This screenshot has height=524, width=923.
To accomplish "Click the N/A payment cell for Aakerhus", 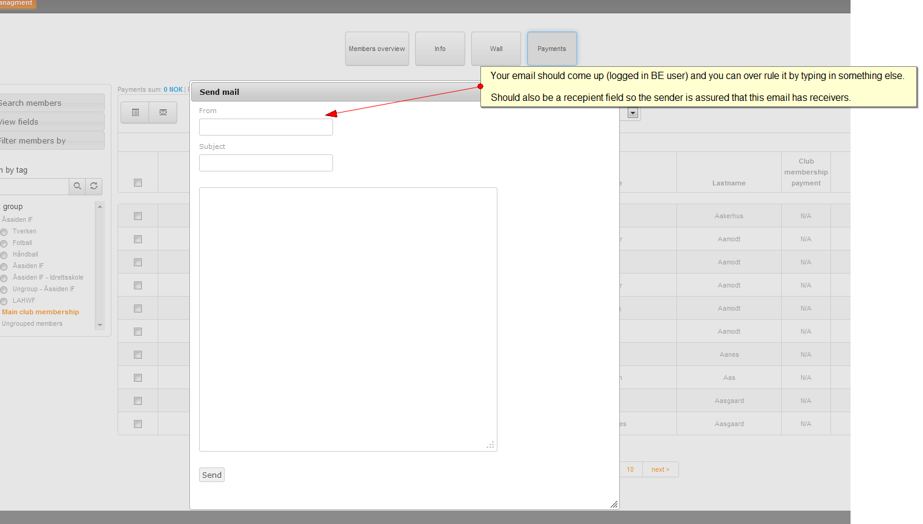I will tap(806, 216).
